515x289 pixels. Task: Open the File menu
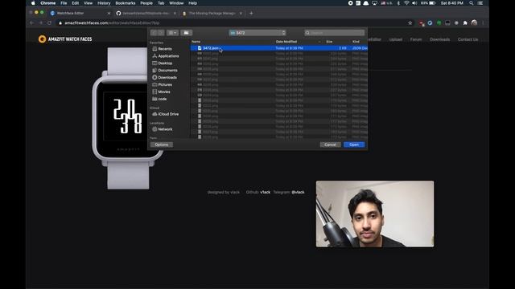(64, 3)
